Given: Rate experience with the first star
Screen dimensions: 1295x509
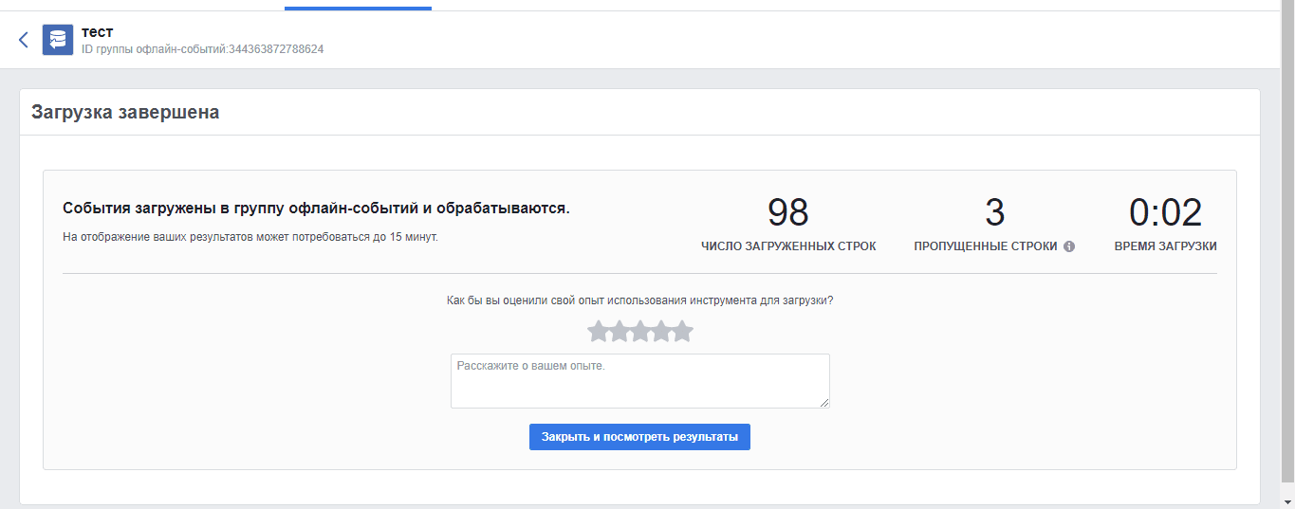Looking at the screenshot, I should (x=598, y=331).
